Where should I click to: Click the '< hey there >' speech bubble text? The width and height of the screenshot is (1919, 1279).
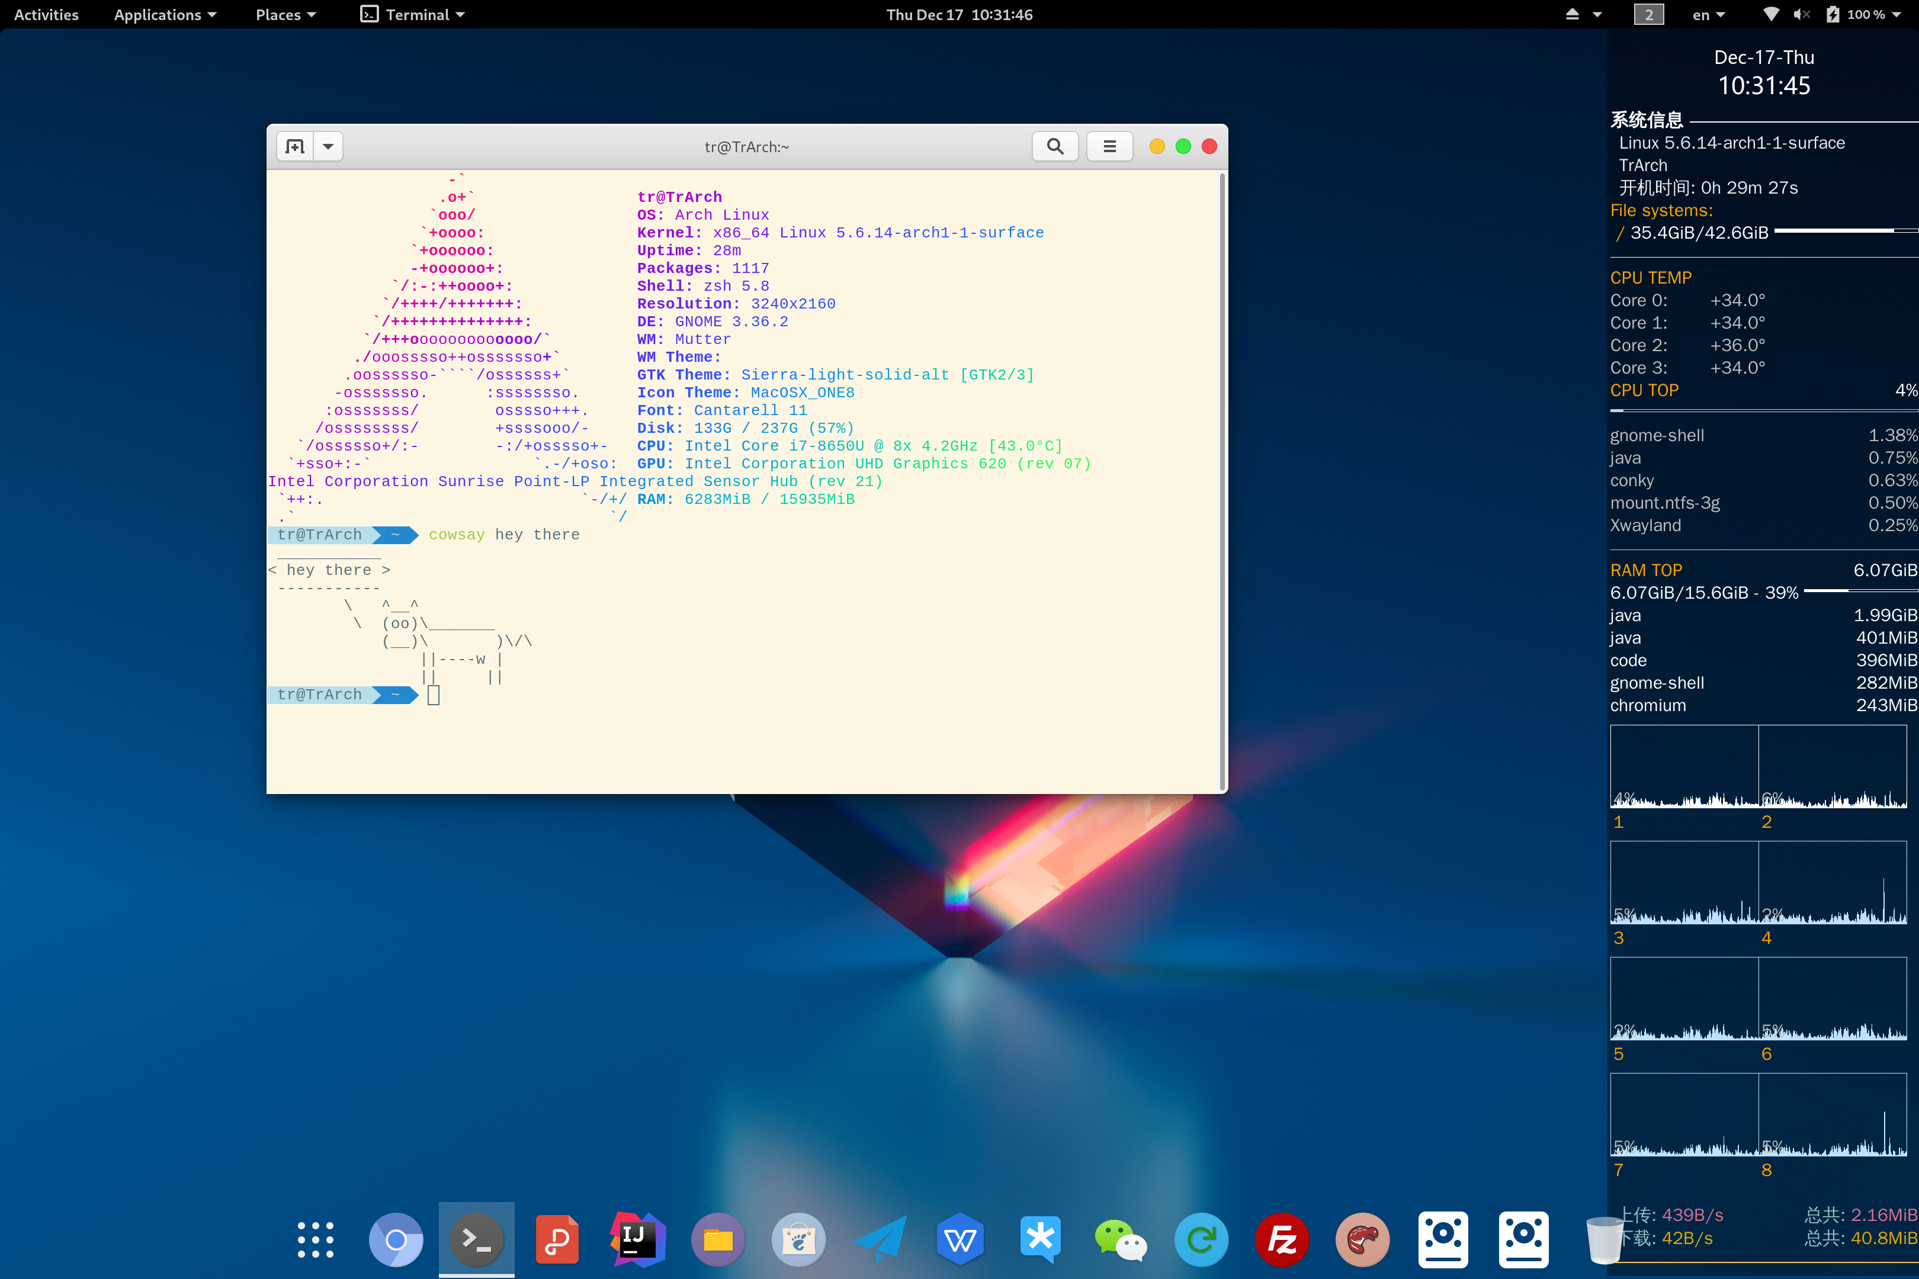click(330, 570)
